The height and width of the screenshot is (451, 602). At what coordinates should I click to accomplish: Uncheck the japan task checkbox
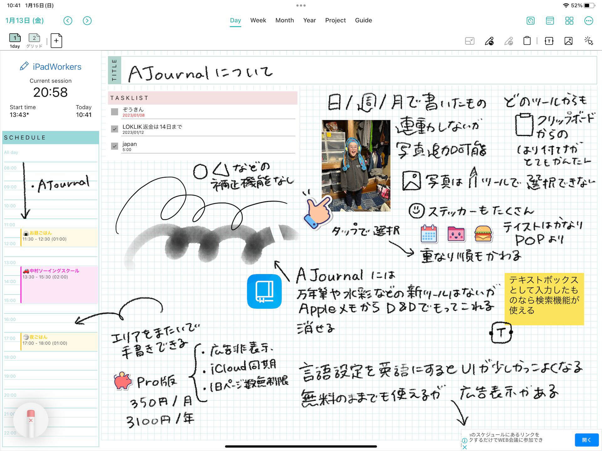(x=115, y=146)
